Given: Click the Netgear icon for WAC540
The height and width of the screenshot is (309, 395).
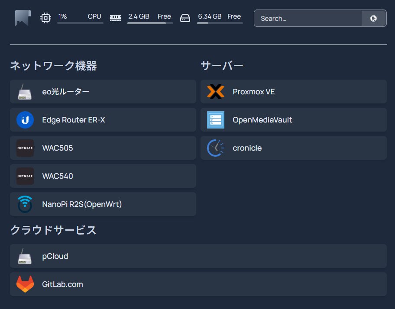Looking at the screenshot, I should [x=25, y=176].
